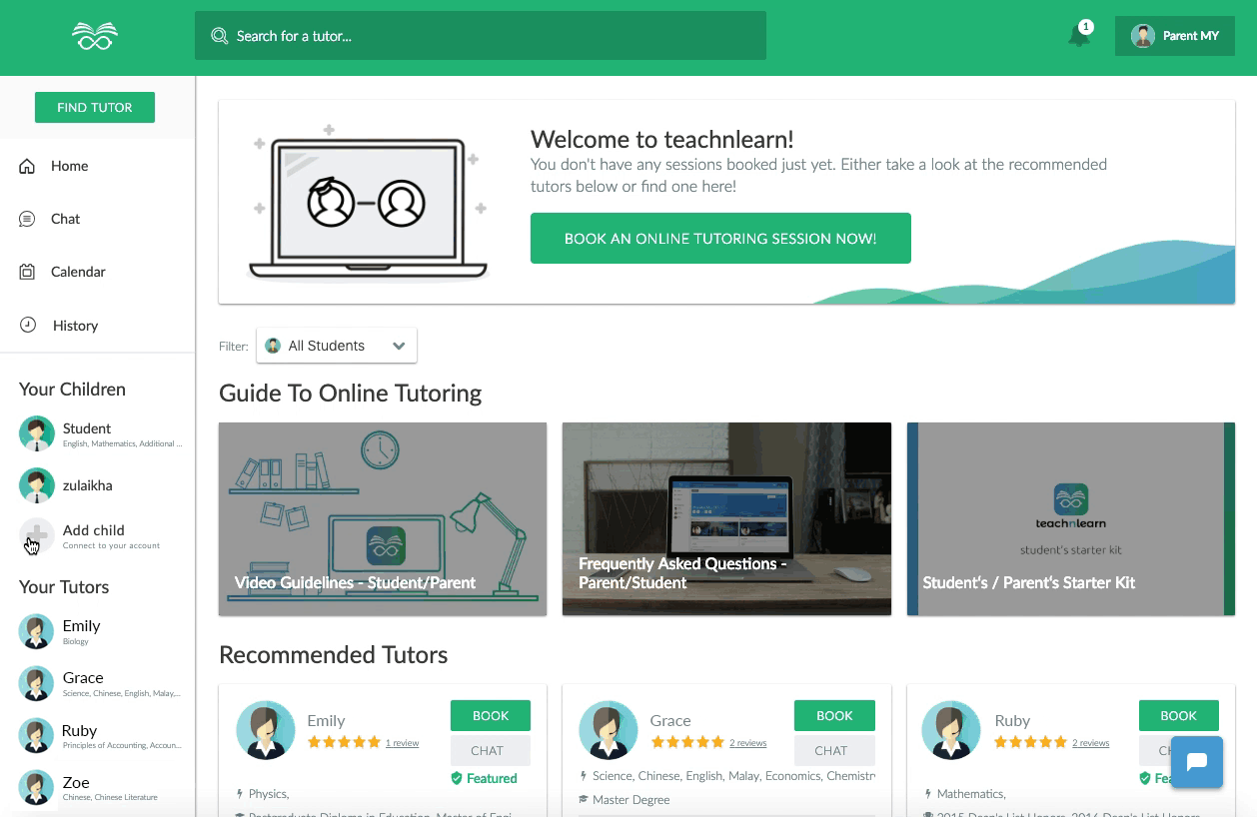
Task: Open the Home menu item
Action: click(x=69, y=166)
